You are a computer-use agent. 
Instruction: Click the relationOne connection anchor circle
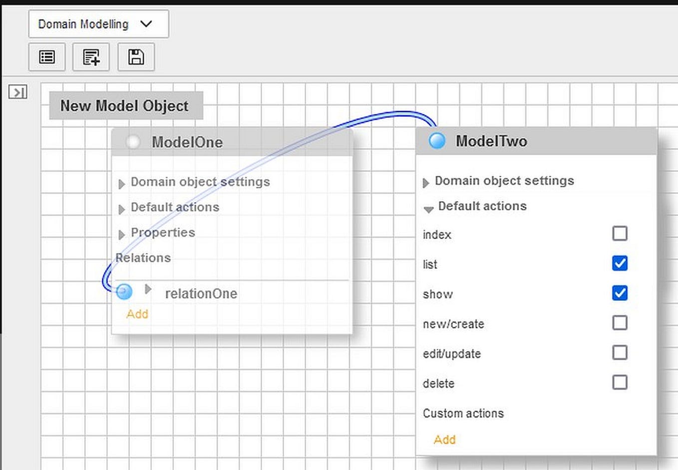(x=124, y=292)
